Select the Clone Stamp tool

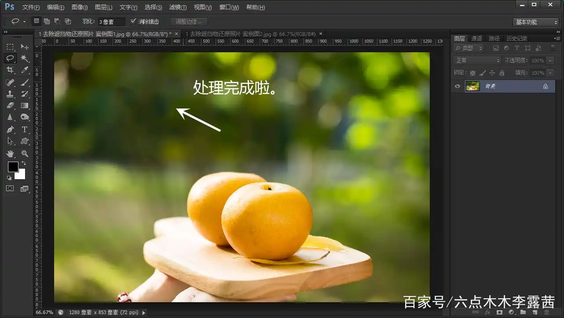click(10, 93)
